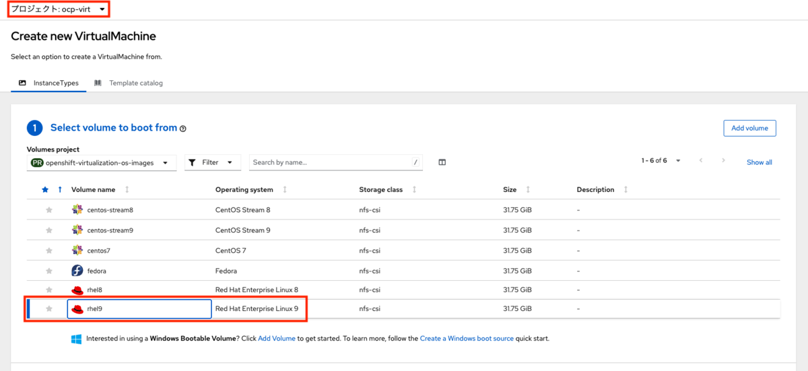
Task: Select the fedora volume name
Action: (97, 271)
